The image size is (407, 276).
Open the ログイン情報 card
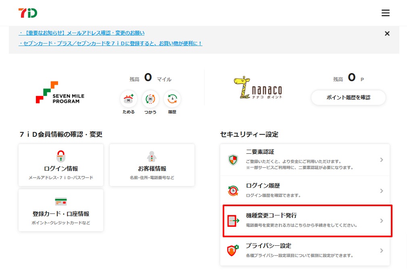click(61, 165)
